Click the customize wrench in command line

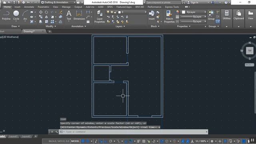pyautogui.click(x=56, y=132)
